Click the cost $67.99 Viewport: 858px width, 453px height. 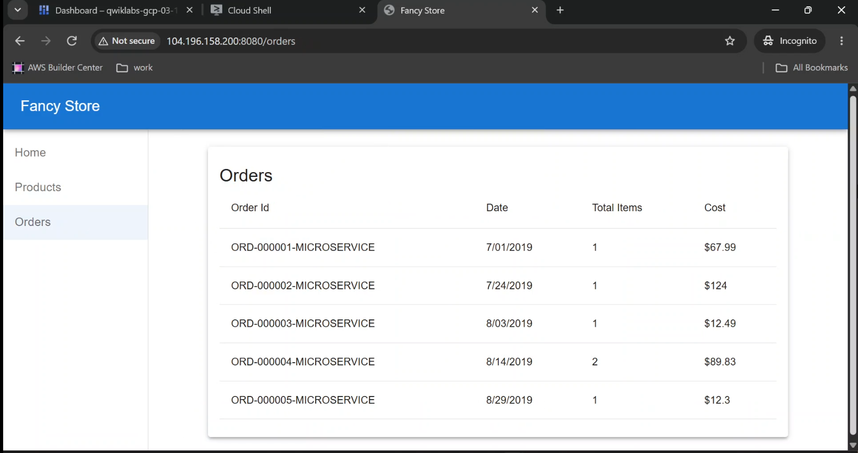(x=720, y=247)
